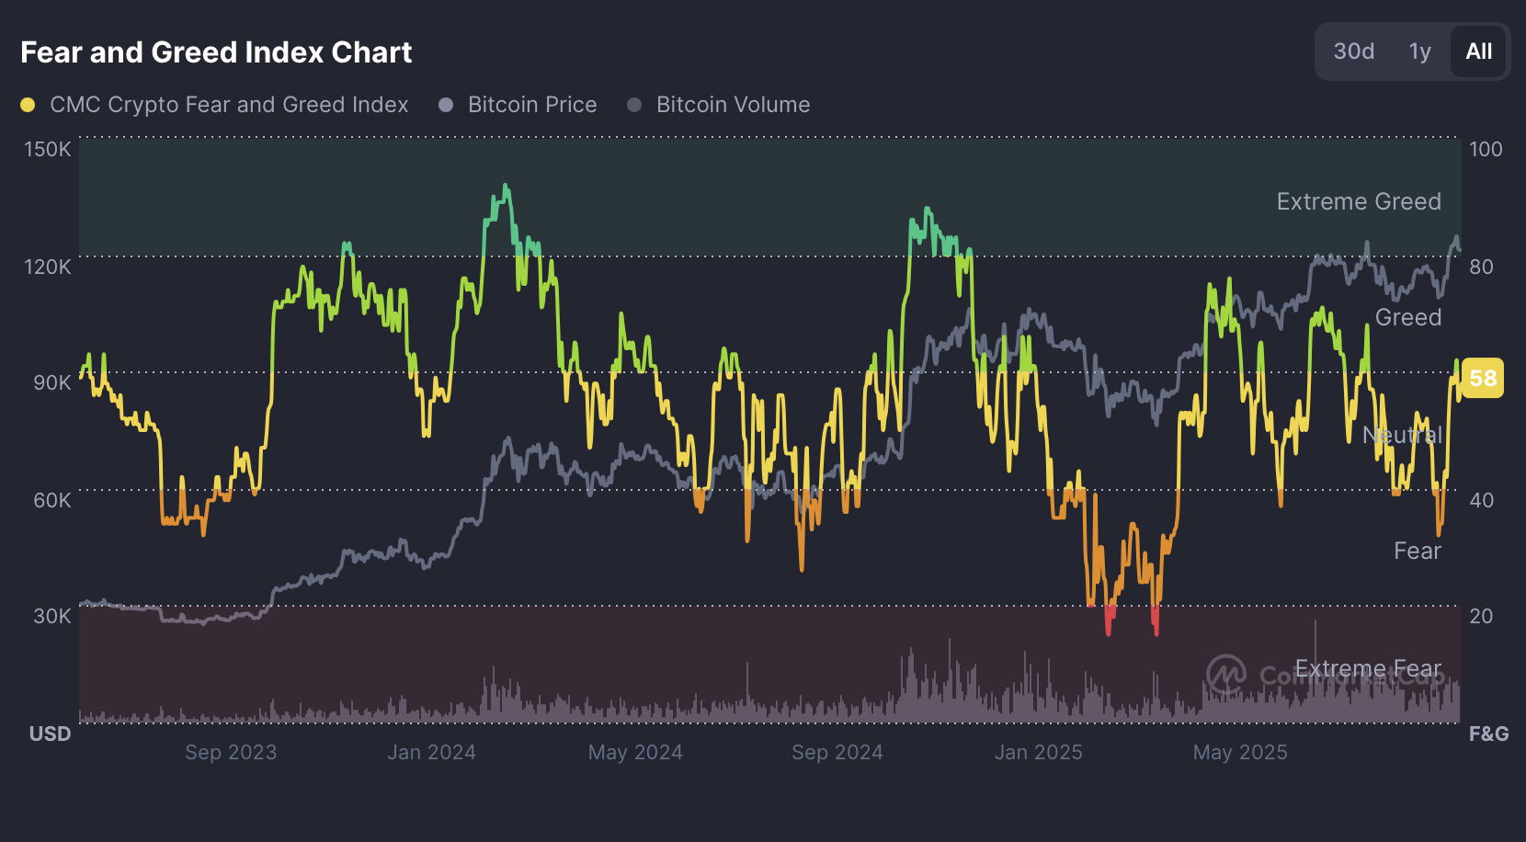Click the USD axis label
This screenshot has height=842, width=1526.
[50, 734]
